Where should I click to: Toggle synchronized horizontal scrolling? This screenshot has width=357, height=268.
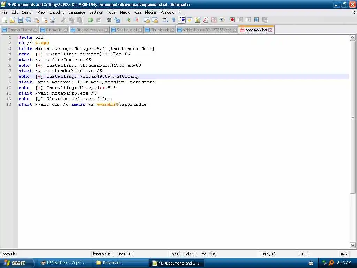coord(155,20)
